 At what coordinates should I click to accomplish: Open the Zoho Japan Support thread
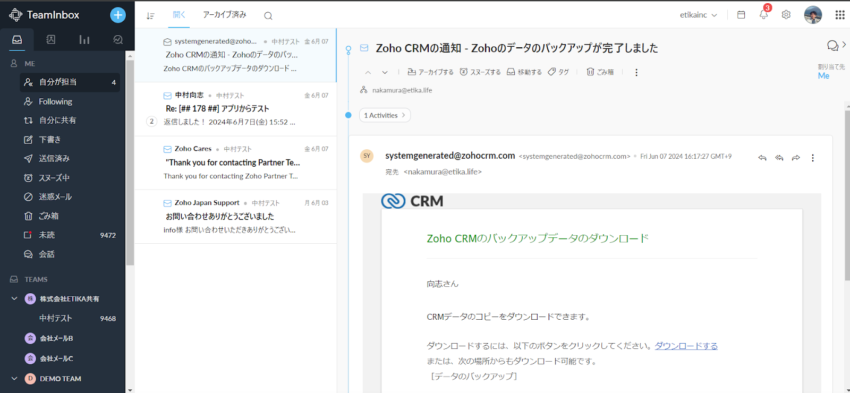[236, 217]
